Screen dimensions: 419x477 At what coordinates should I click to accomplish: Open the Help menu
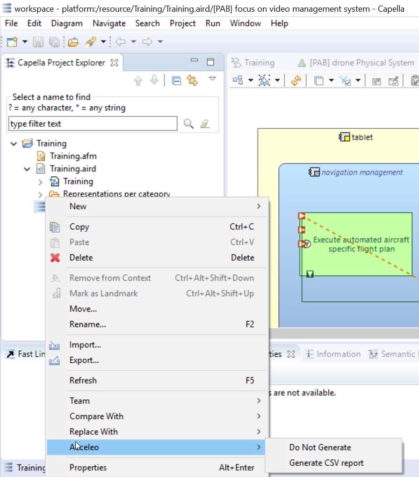(x=280, y=23)
